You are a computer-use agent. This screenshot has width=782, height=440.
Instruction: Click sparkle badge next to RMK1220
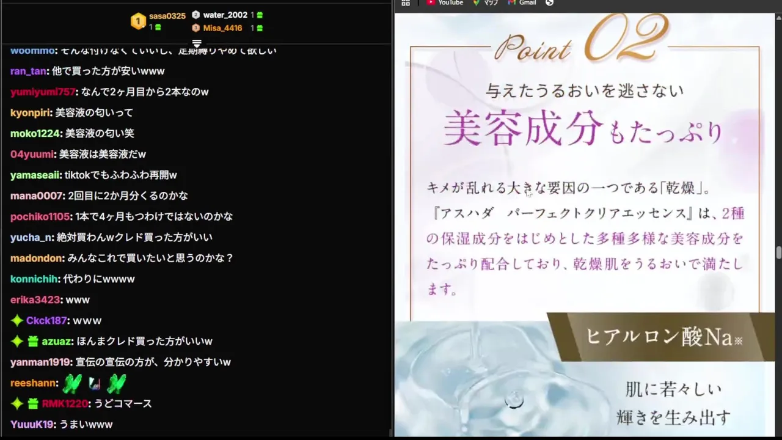coord(17,403)
